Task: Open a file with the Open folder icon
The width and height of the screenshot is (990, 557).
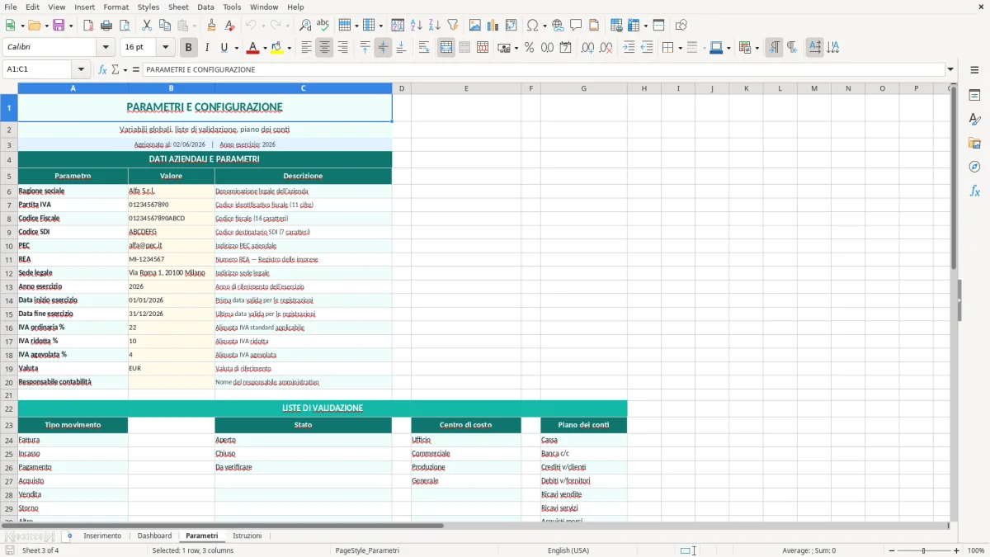Action: click(x=33, y=26)
